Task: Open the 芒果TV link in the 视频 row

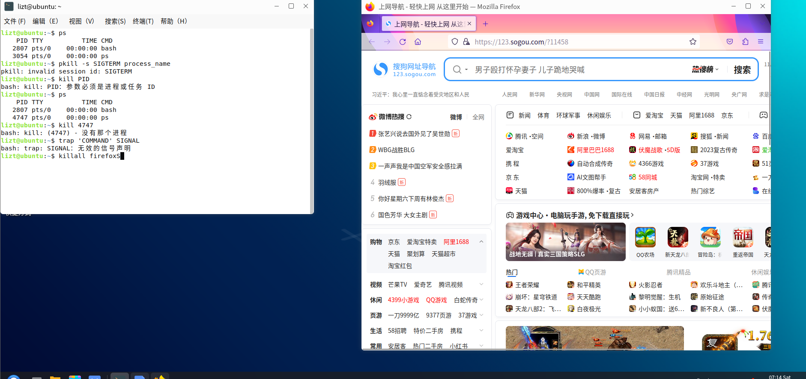Action: [397, 285]
